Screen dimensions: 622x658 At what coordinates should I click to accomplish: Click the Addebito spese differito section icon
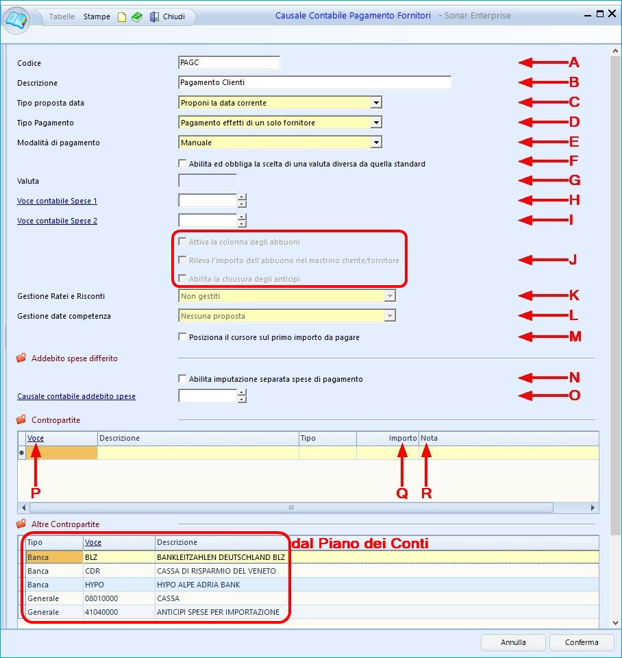click(21, 358)
